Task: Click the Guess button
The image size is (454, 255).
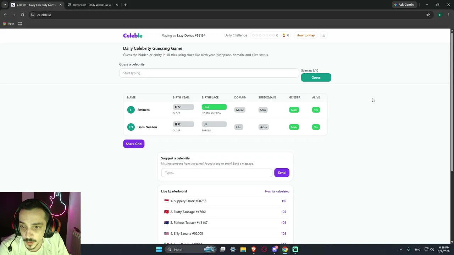Action: click(x=316, y=78)
